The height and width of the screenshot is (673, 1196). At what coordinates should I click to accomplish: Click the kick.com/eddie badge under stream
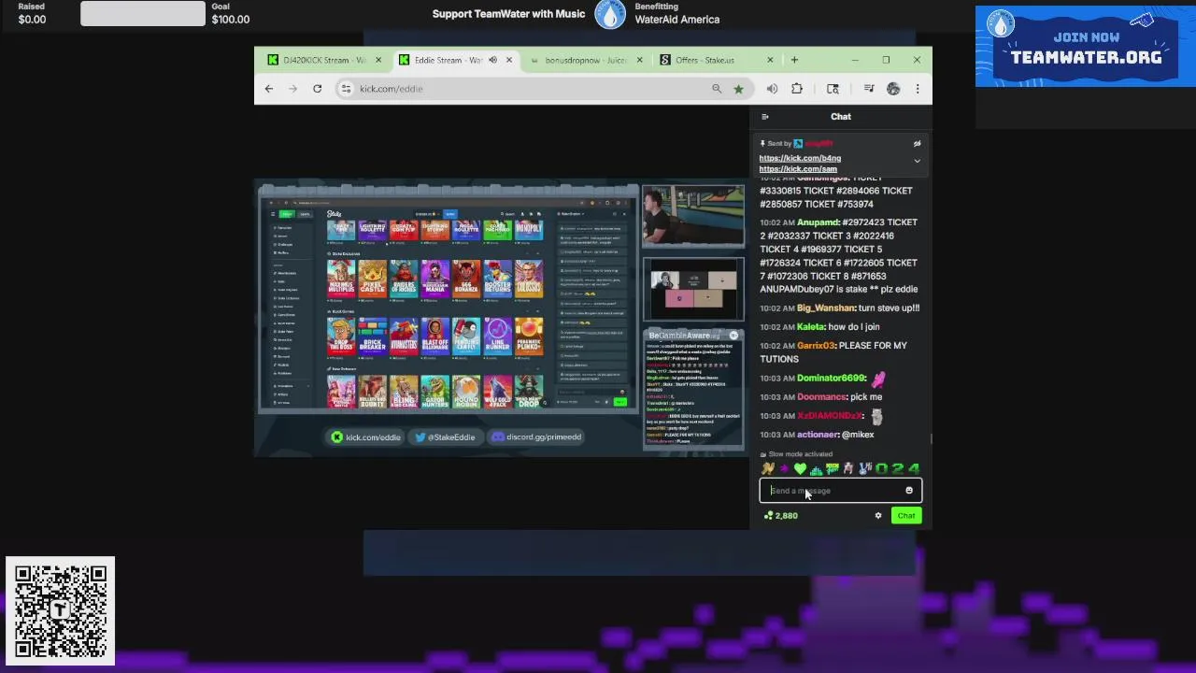click(365, 437)
